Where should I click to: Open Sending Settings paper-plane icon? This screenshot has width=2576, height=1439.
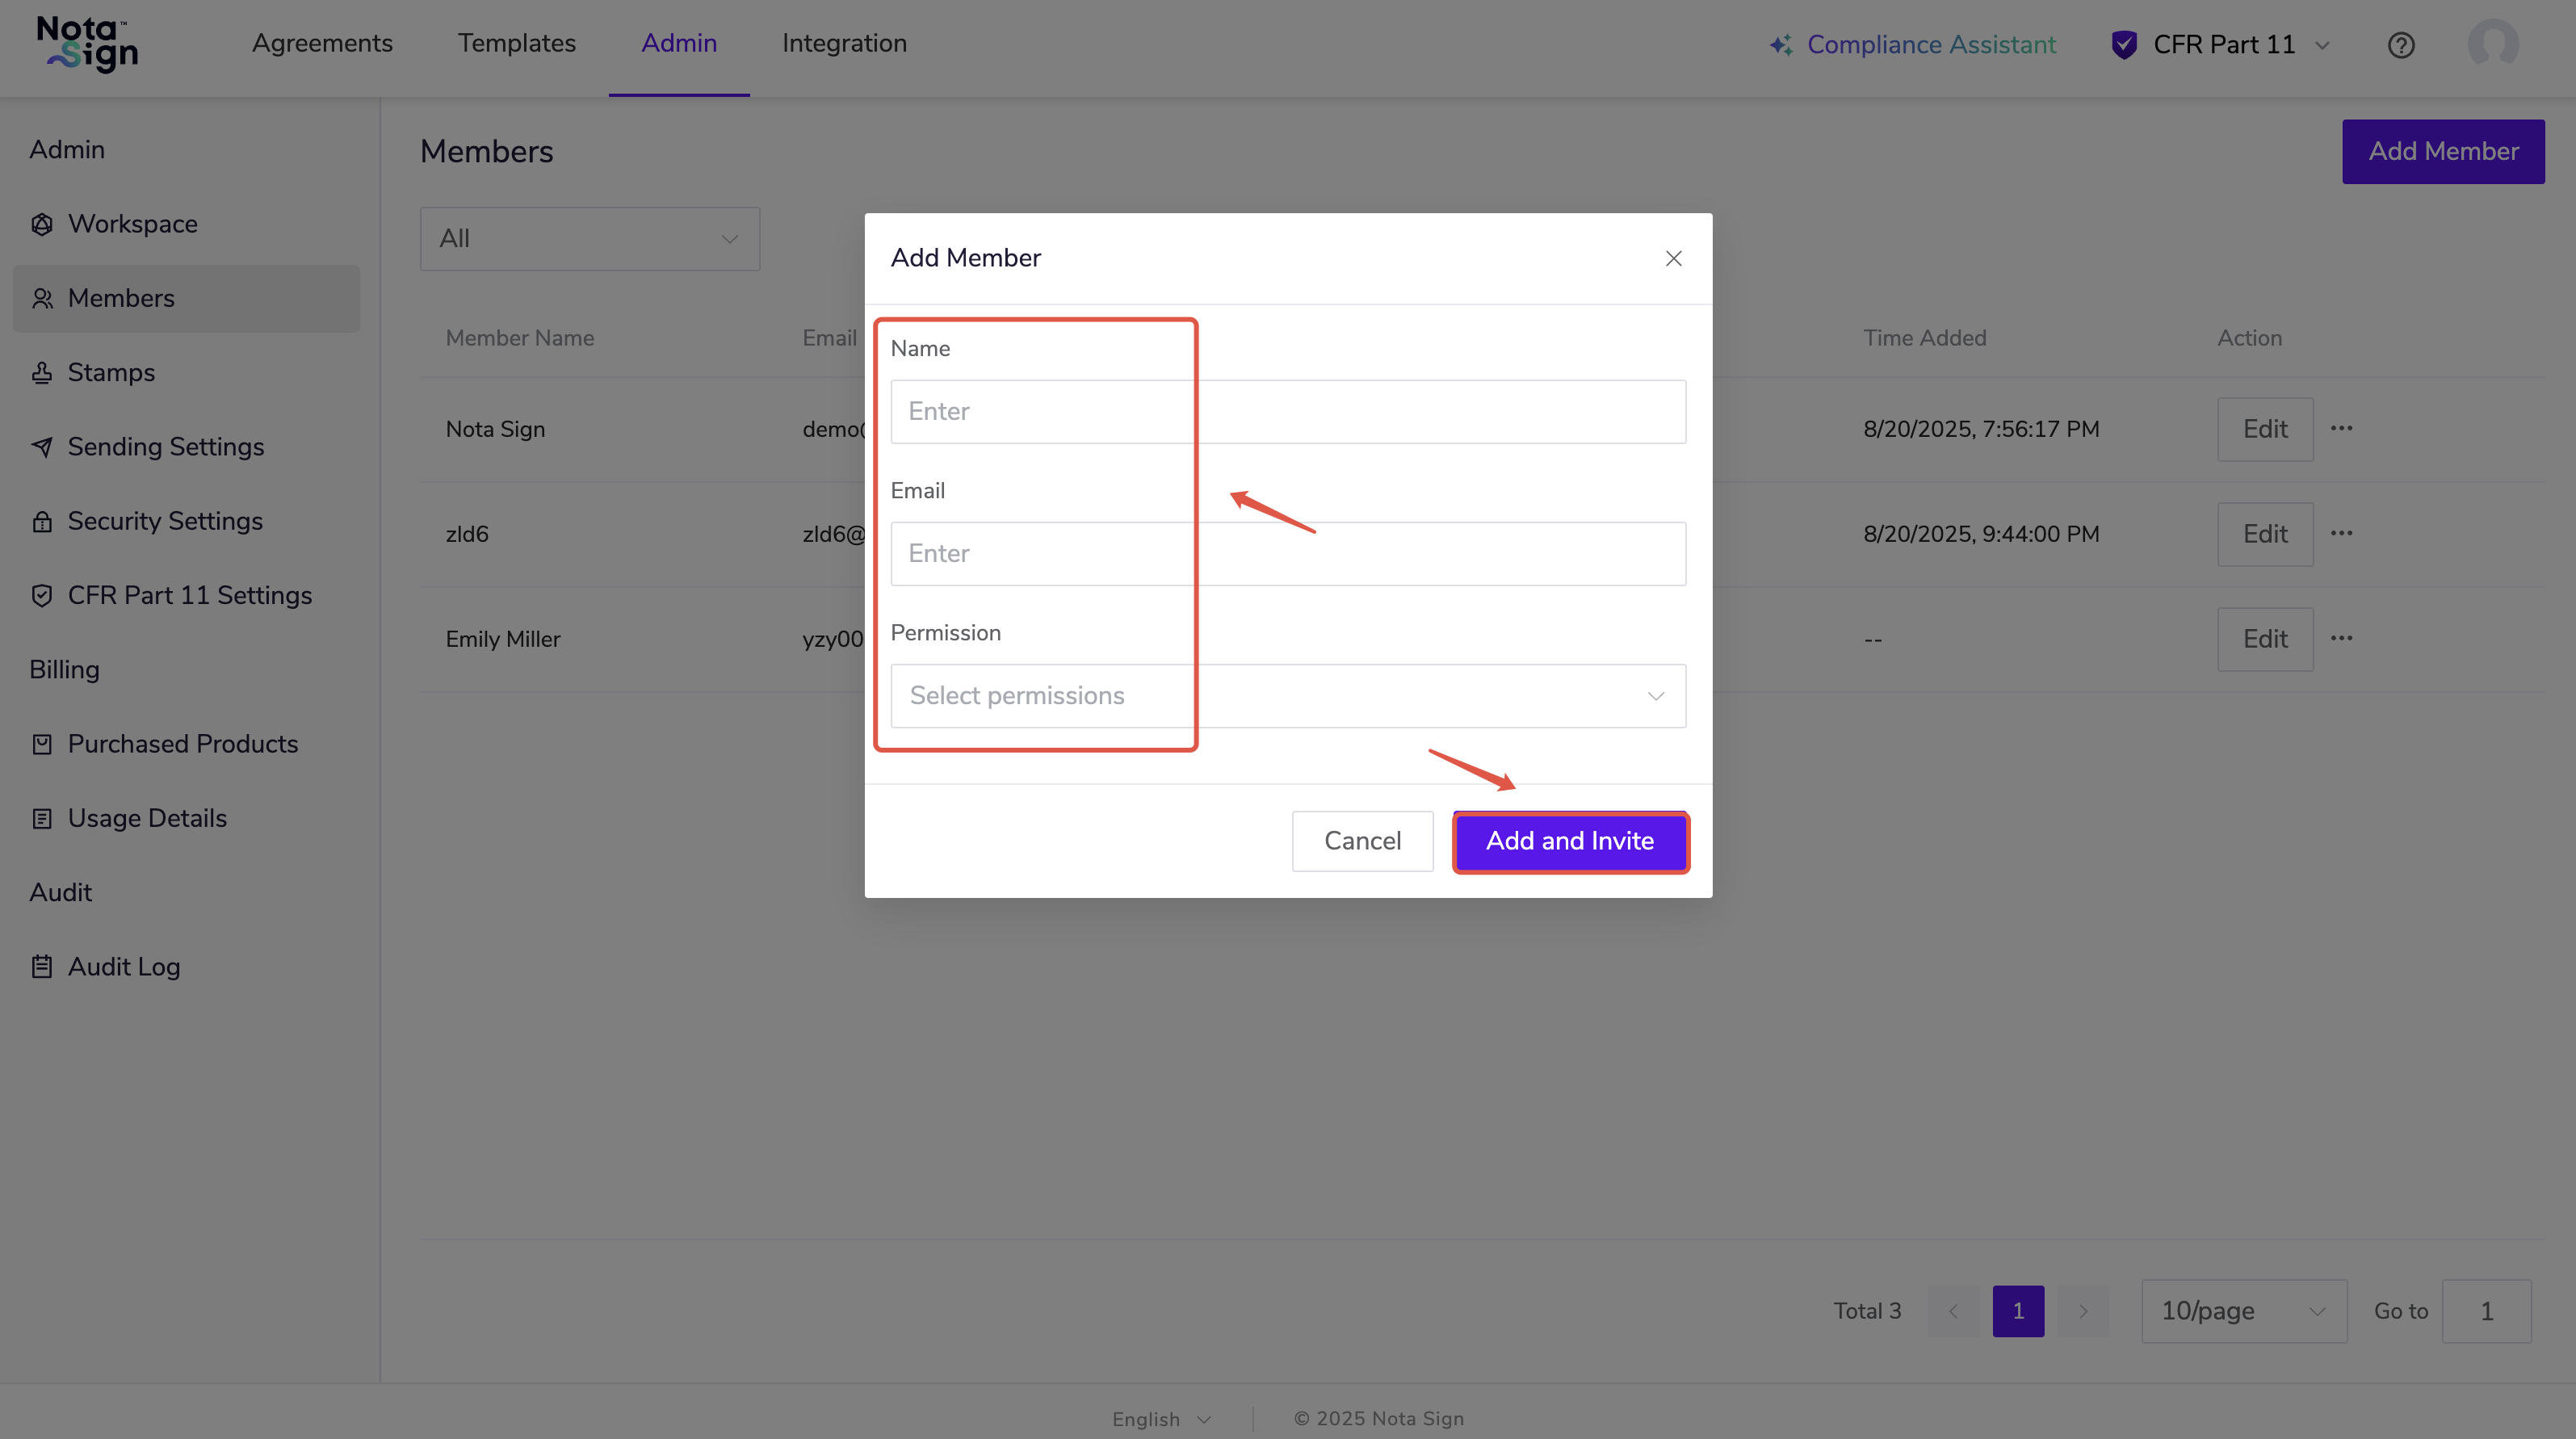coord(42,447)
